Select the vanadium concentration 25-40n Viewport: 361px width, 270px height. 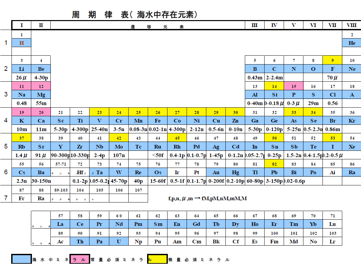(99, 129)
